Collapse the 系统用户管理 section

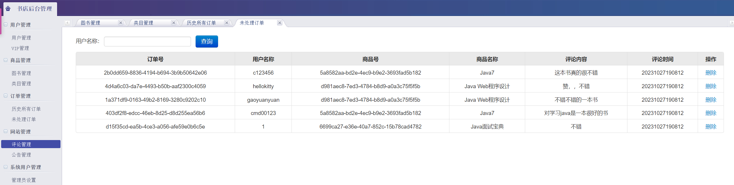(x=5, y=167)
